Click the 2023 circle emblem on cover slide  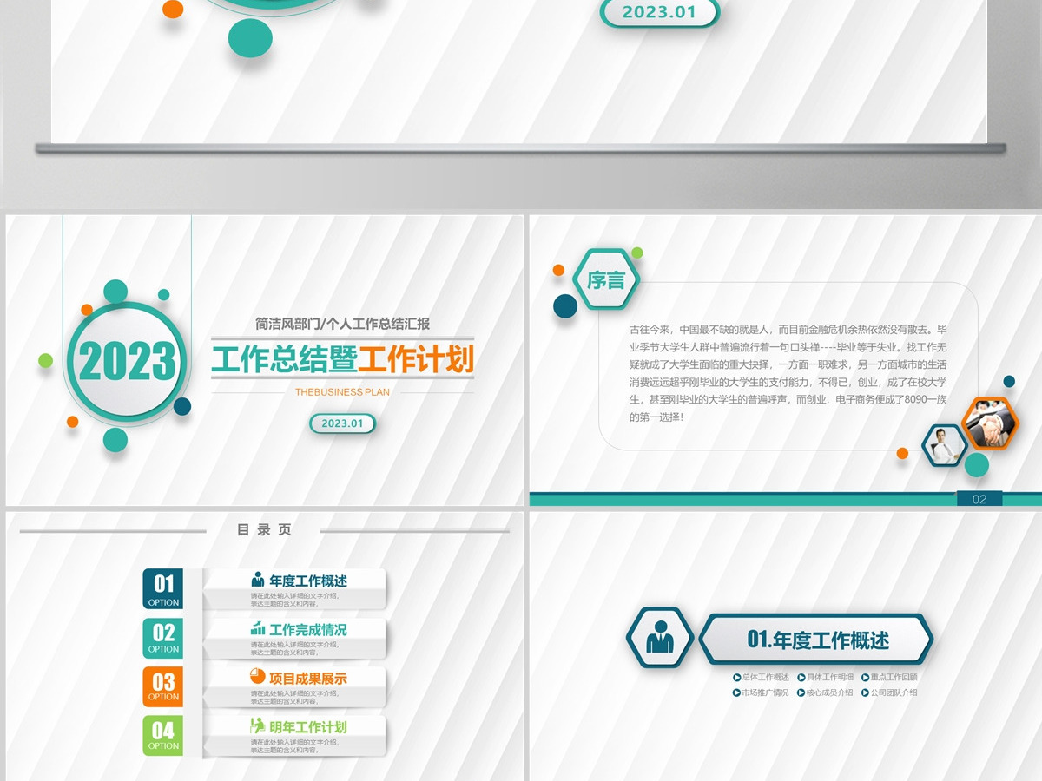click(x=127, y=361)
